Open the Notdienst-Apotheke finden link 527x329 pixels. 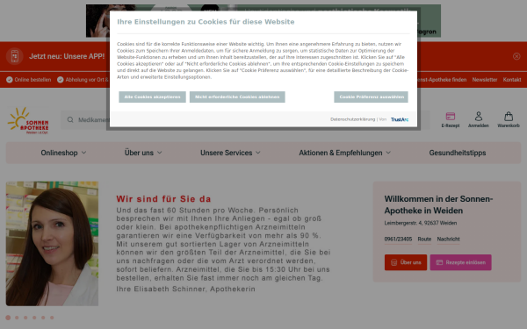point(442,80)
